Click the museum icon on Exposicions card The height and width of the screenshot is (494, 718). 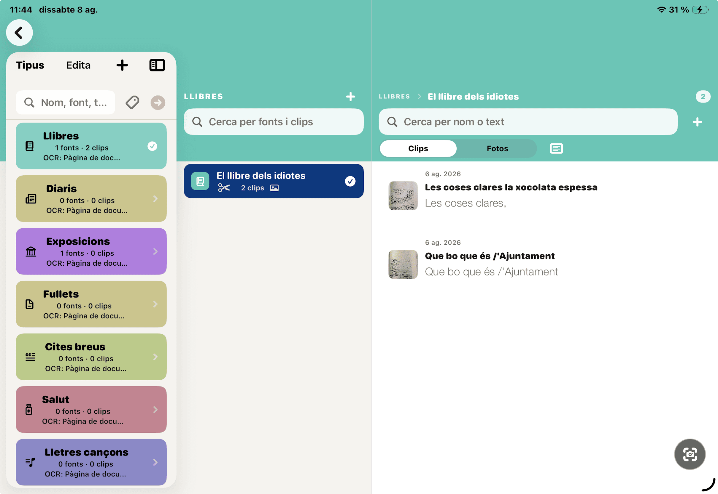(x=31, y=251)
